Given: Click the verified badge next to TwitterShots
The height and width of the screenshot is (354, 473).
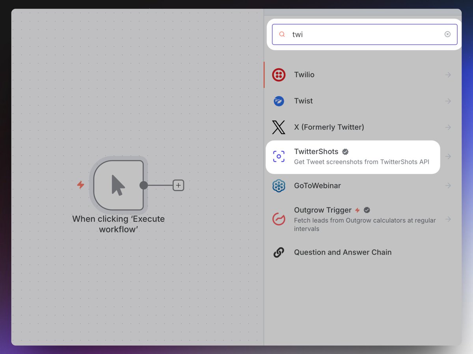Looking at the screenshot, I should click(x=345, y=152).
